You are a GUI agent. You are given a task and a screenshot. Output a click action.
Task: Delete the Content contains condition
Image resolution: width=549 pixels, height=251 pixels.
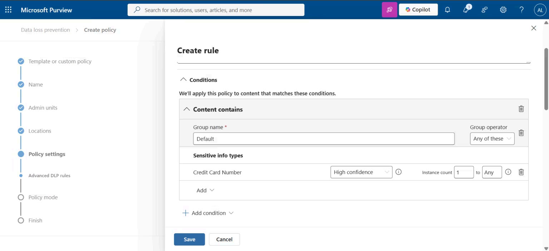point(521,109)
